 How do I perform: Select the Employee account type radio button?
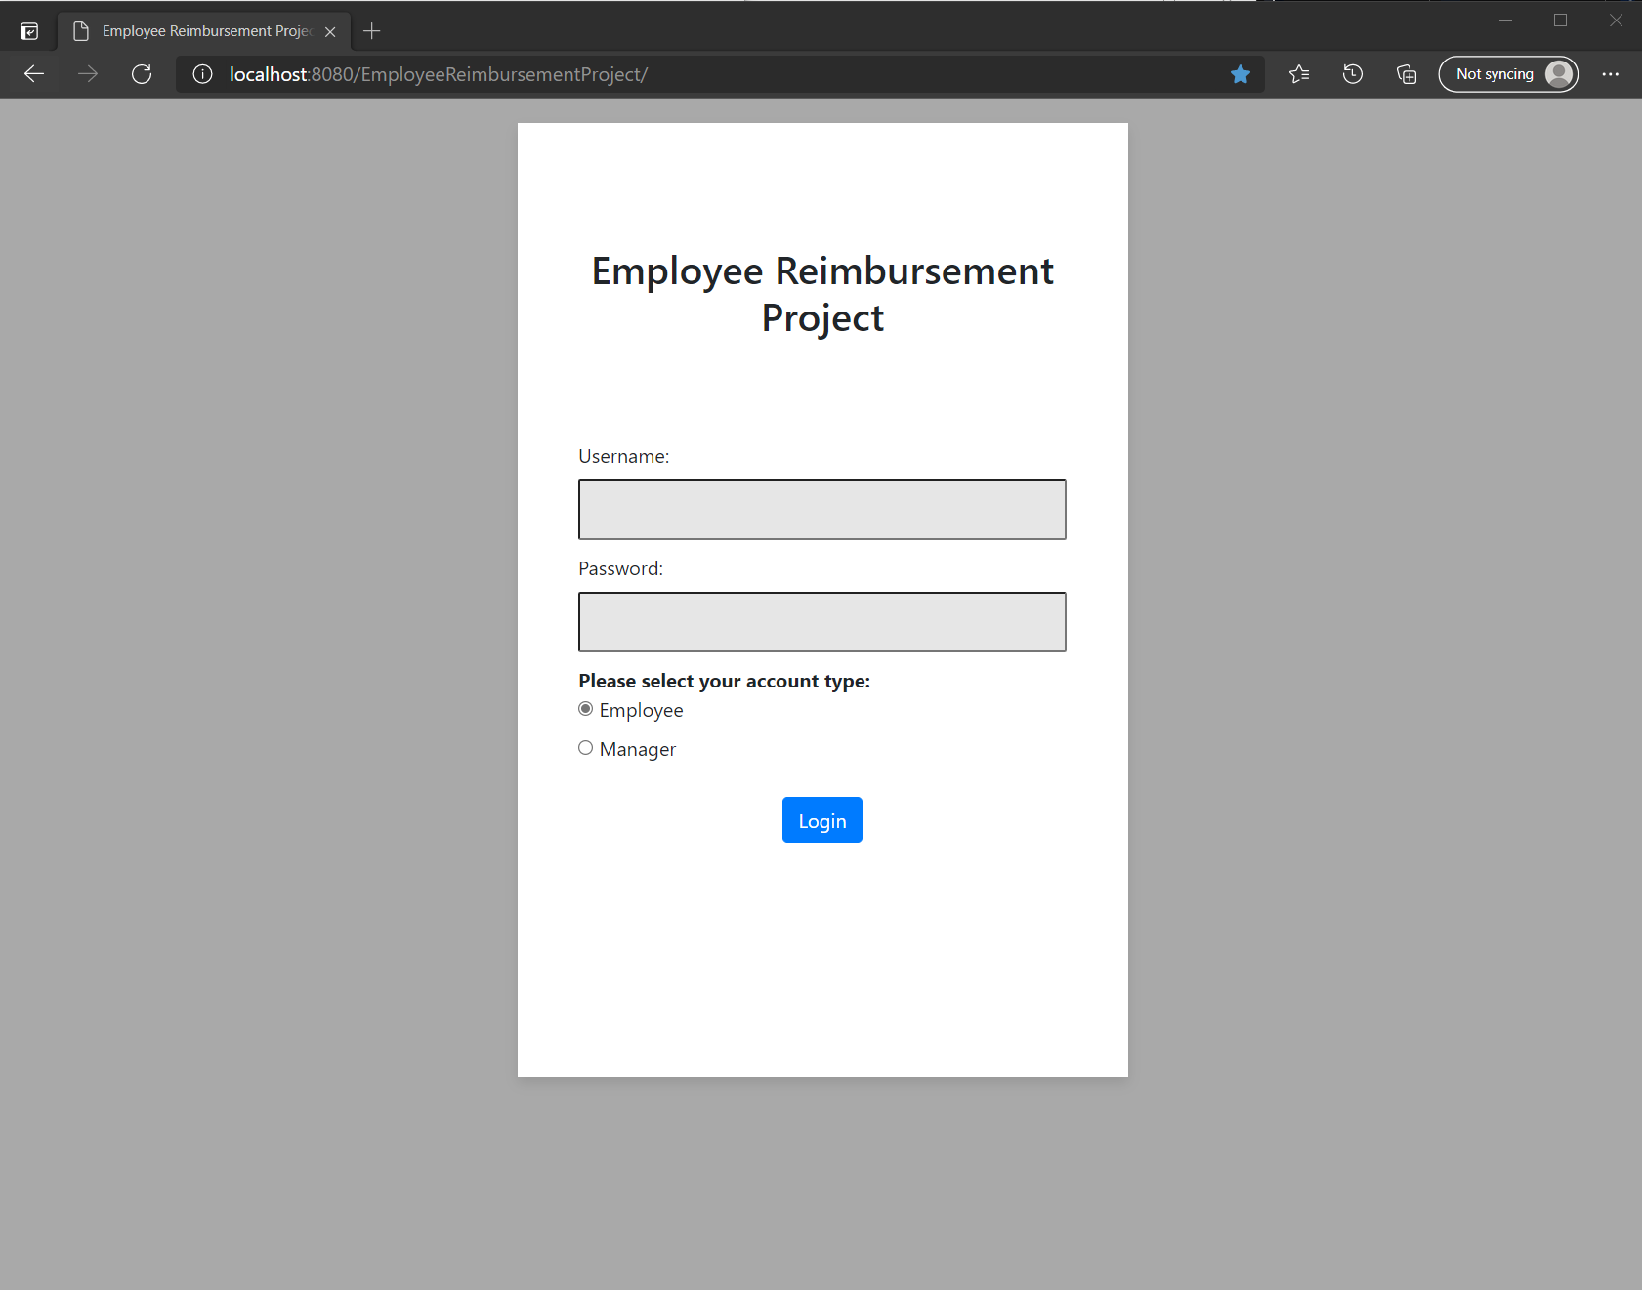586,709
